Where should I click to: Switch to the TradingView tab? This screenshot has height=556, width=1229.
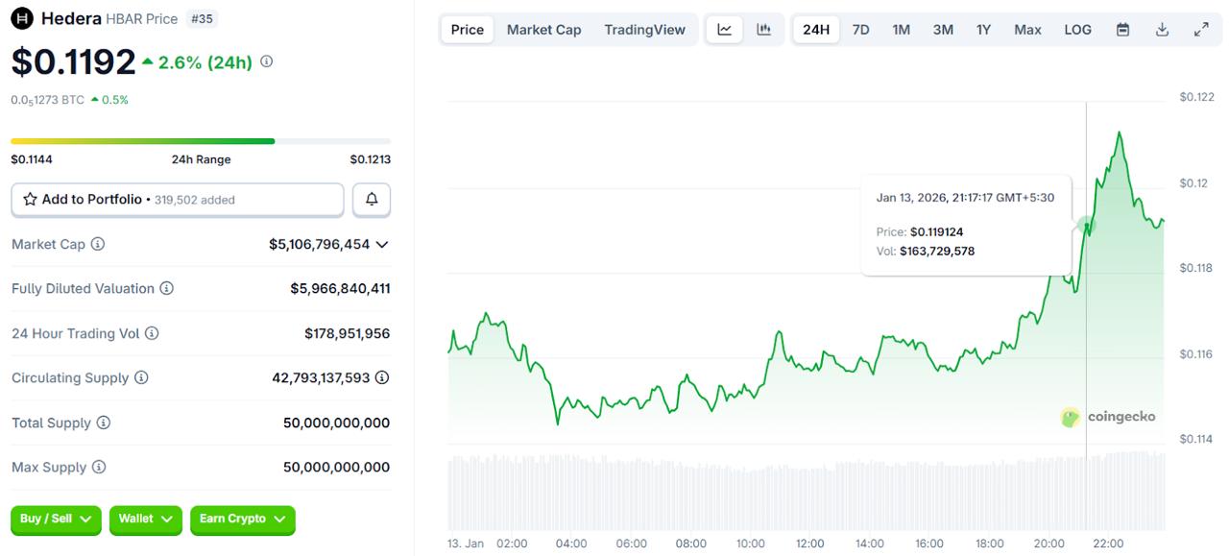point(644,29)
